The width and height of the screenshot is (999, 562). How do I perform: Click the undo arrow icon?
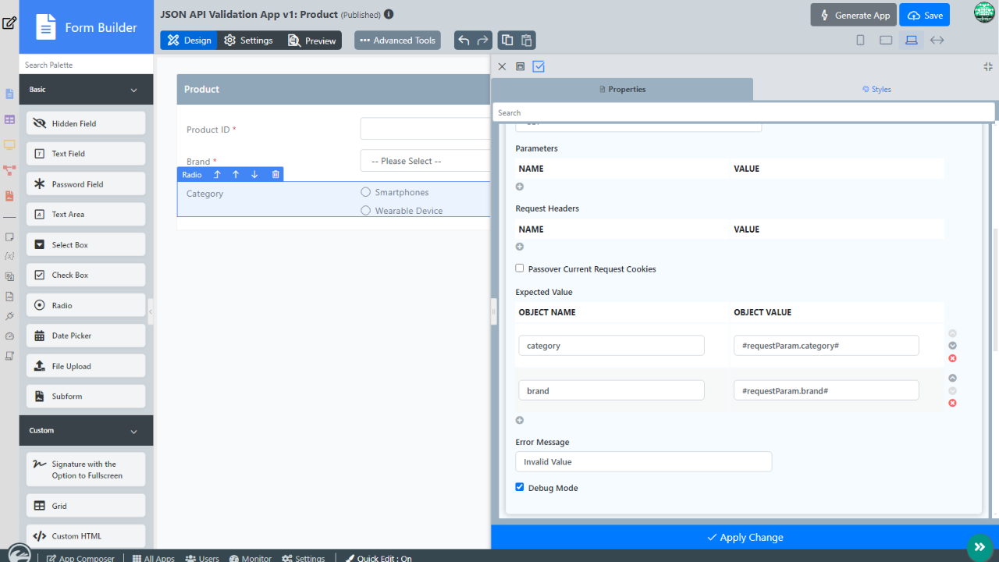pos(464,41)
